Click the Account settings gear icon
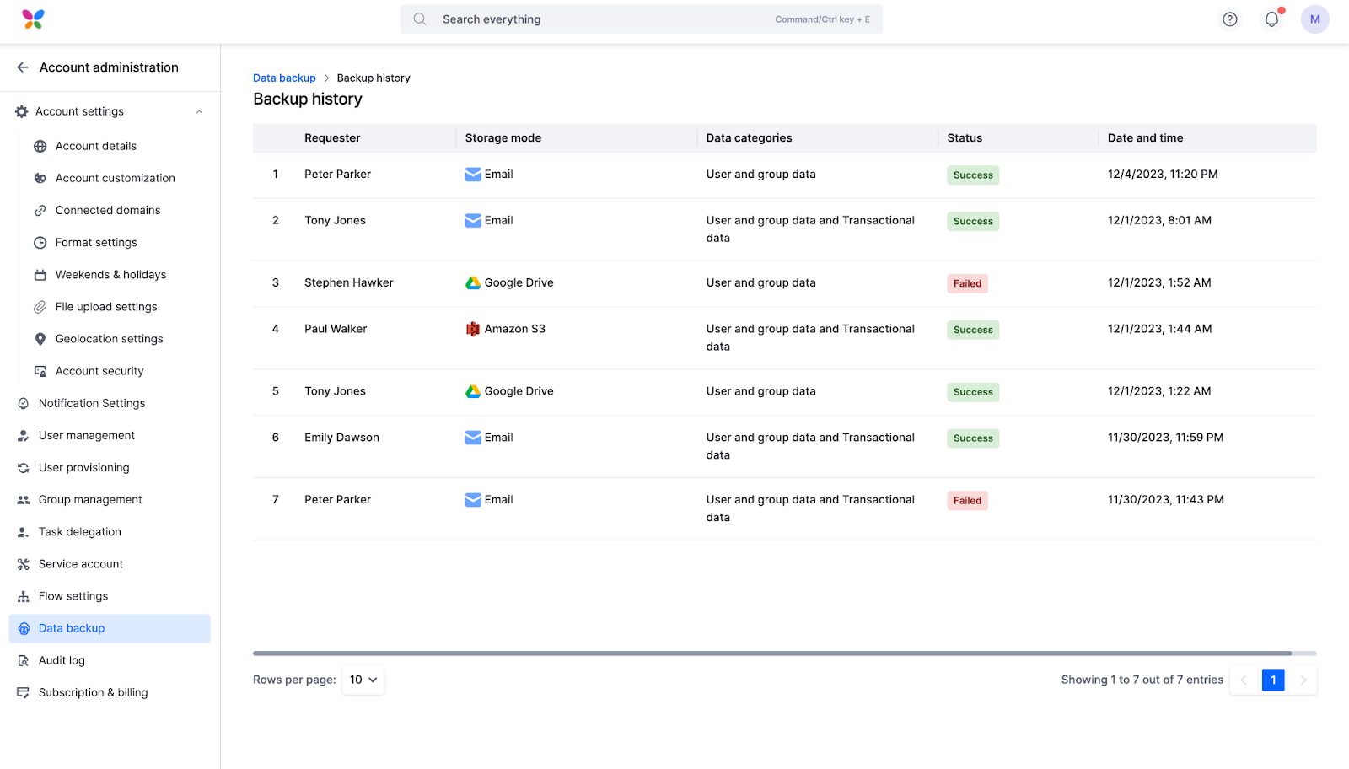Screen dimensions: 1349x769 tap(22, 111)
